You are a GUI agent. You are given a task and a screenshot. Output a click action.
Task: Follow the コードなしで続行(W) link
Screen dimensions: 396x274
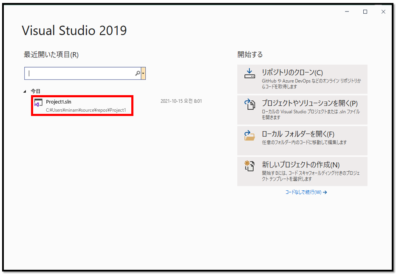(306, 192)
